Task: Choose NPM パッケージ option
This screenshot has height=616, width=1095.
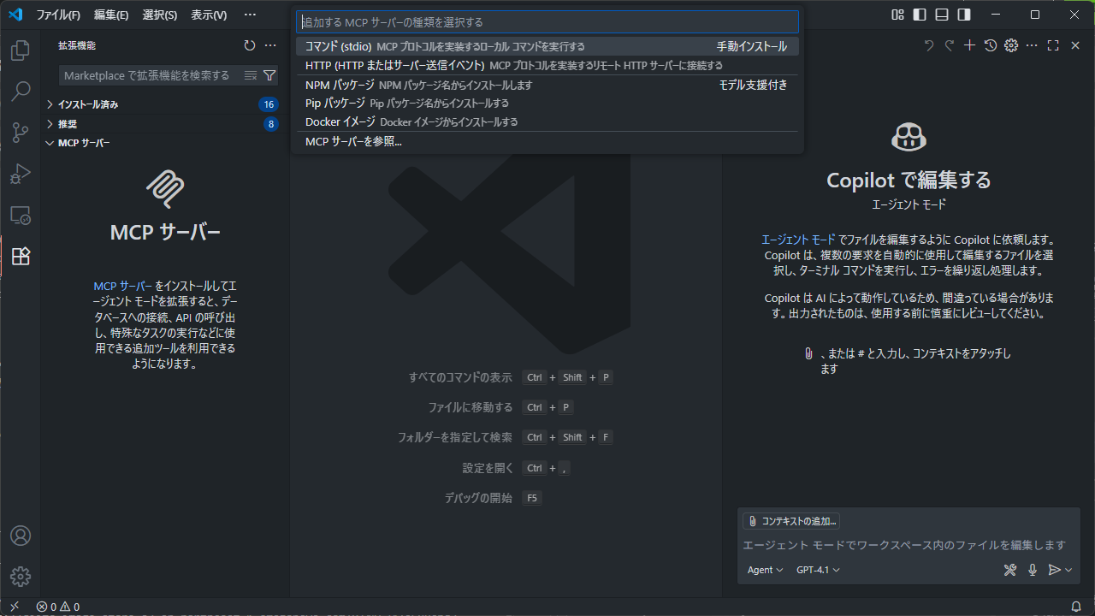Action: pyautogui.click(x=547, y=85)
